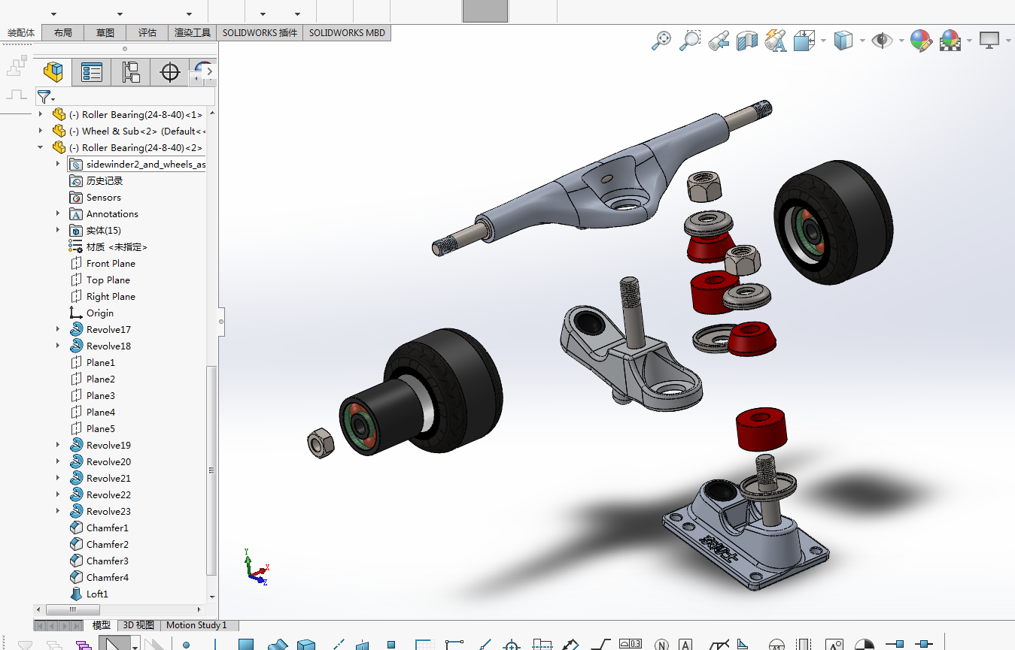Expand the sidewinder2_and_wheels node
The height and width of the screenshot is (650, 1015).
pos(58,165)
